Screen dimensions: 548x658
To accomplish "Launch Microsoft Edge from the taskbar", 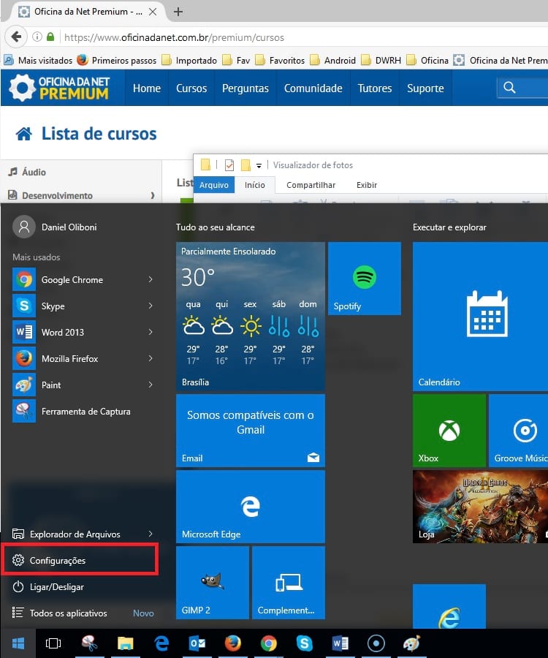I will pos(161,643).
